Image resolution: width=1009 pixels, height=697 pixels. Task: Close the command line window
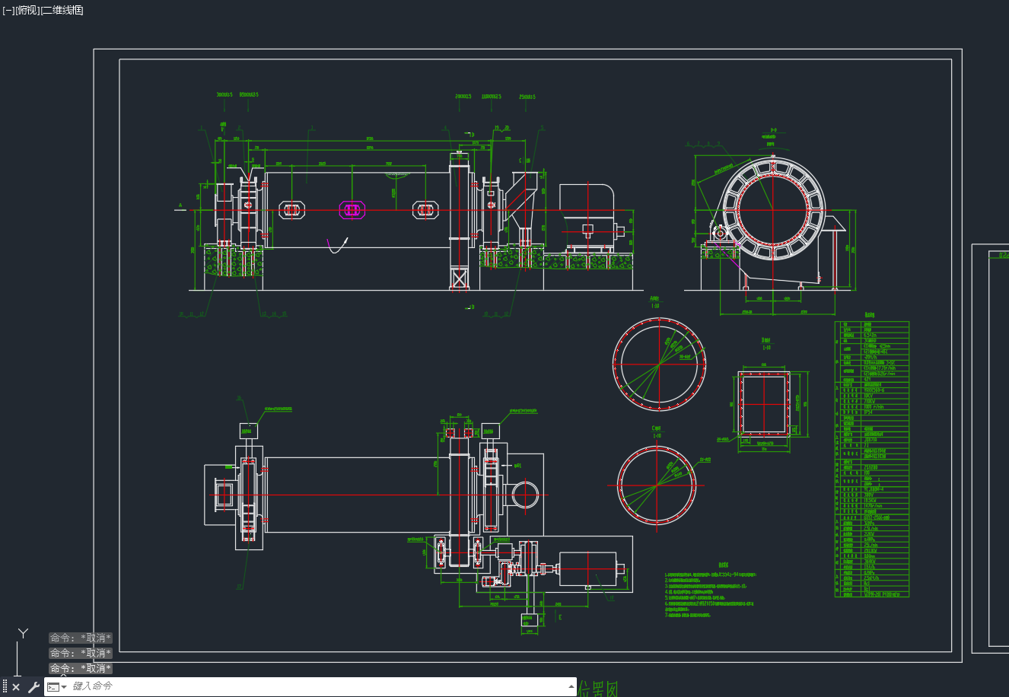click(x=16, y=687)
